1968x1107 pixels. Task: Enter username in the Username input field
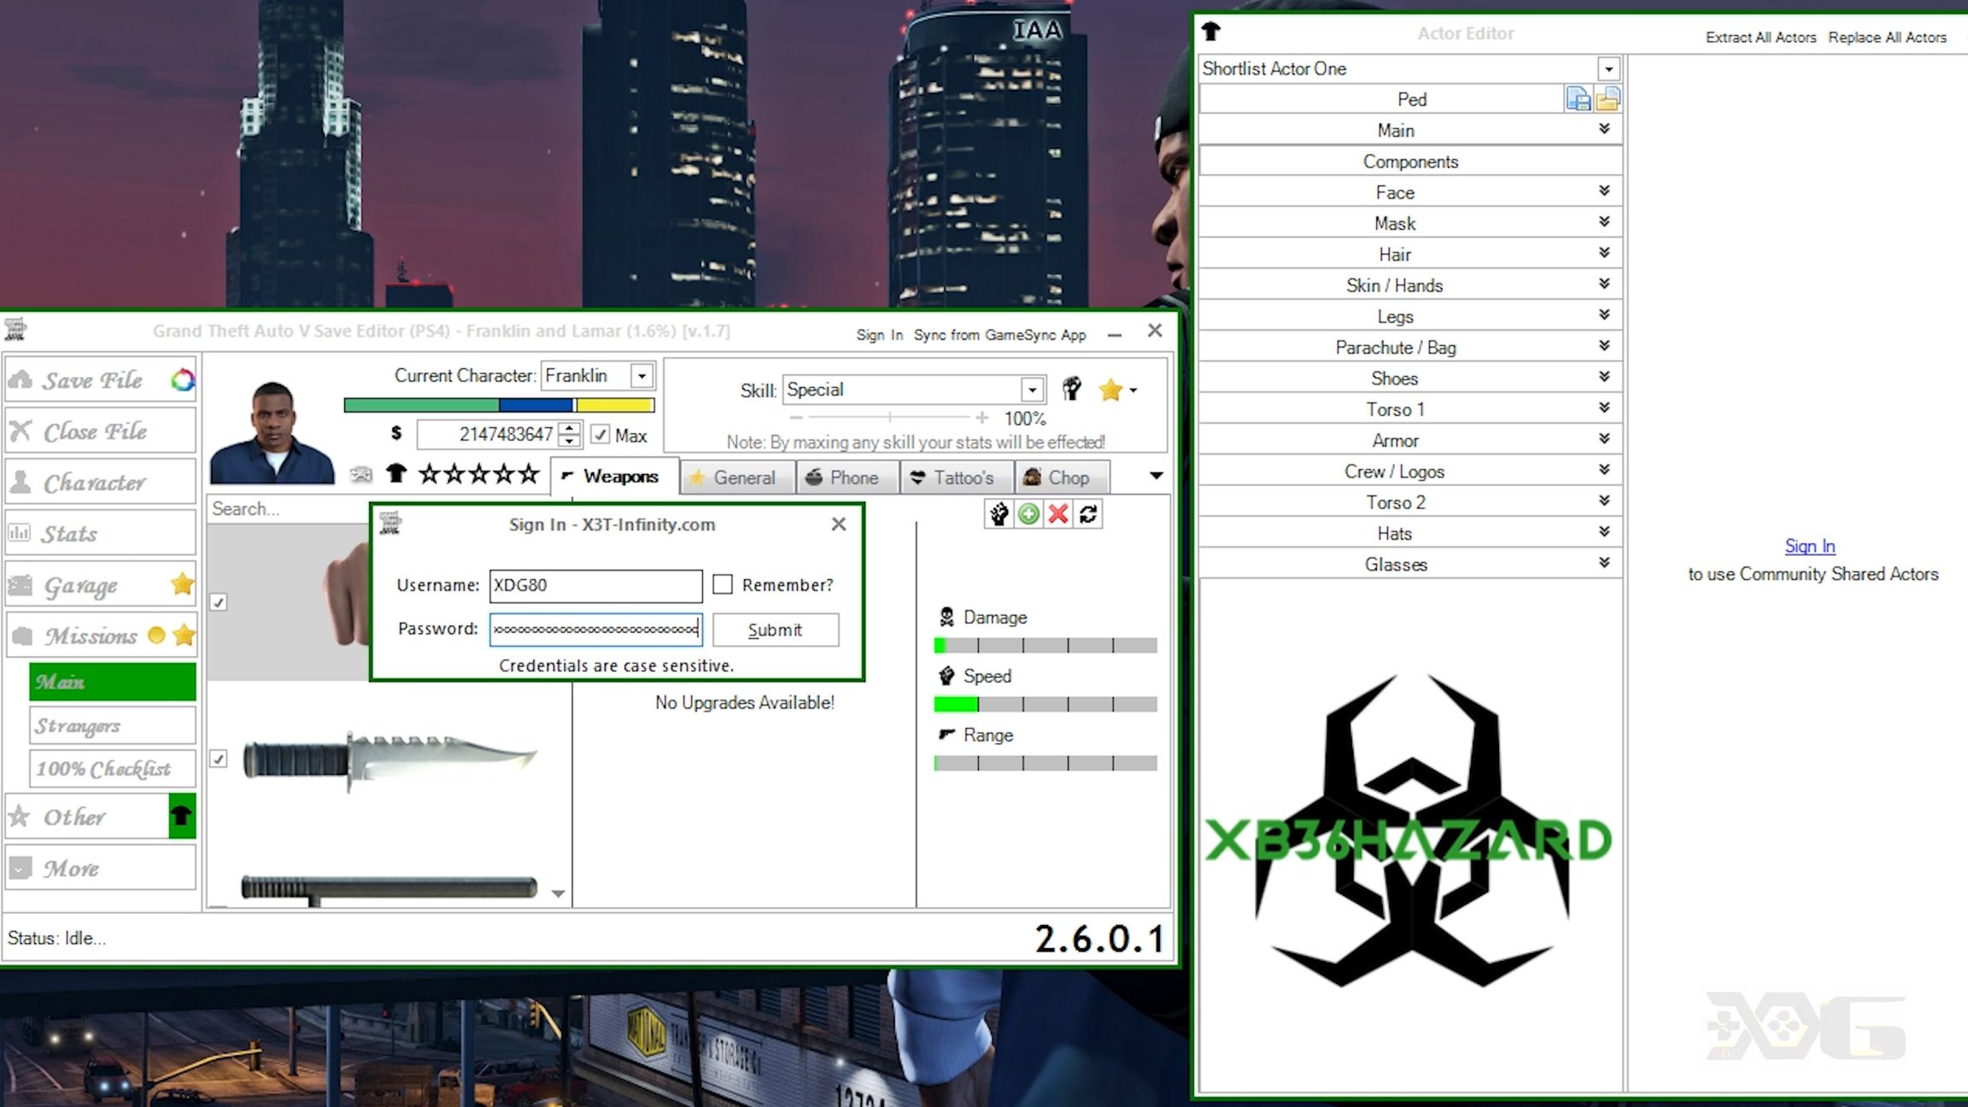pyautogui.click(x=596, y=584)
